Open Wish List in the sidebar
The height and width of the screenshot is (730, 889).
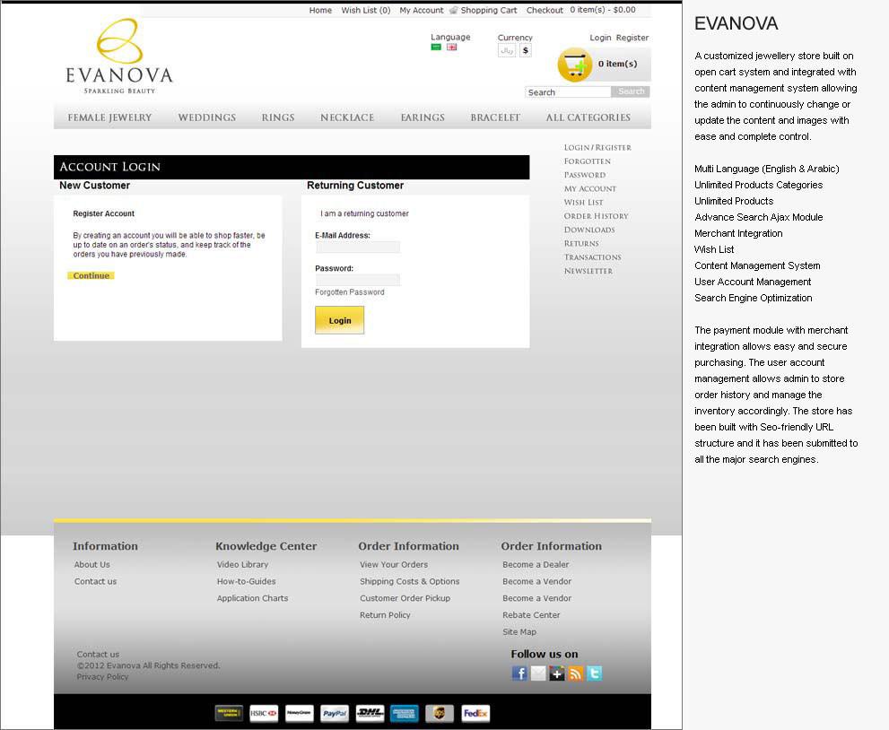point(583,203)
